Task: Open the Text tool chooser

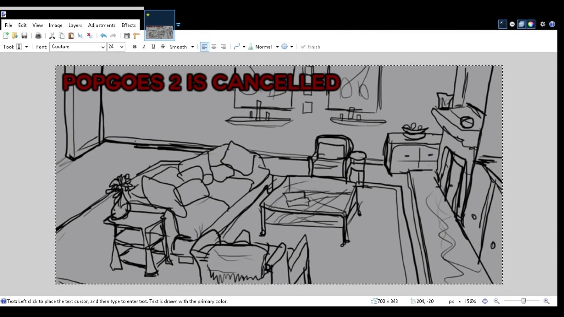Action: pyautogui.click(x=22, y=47)
